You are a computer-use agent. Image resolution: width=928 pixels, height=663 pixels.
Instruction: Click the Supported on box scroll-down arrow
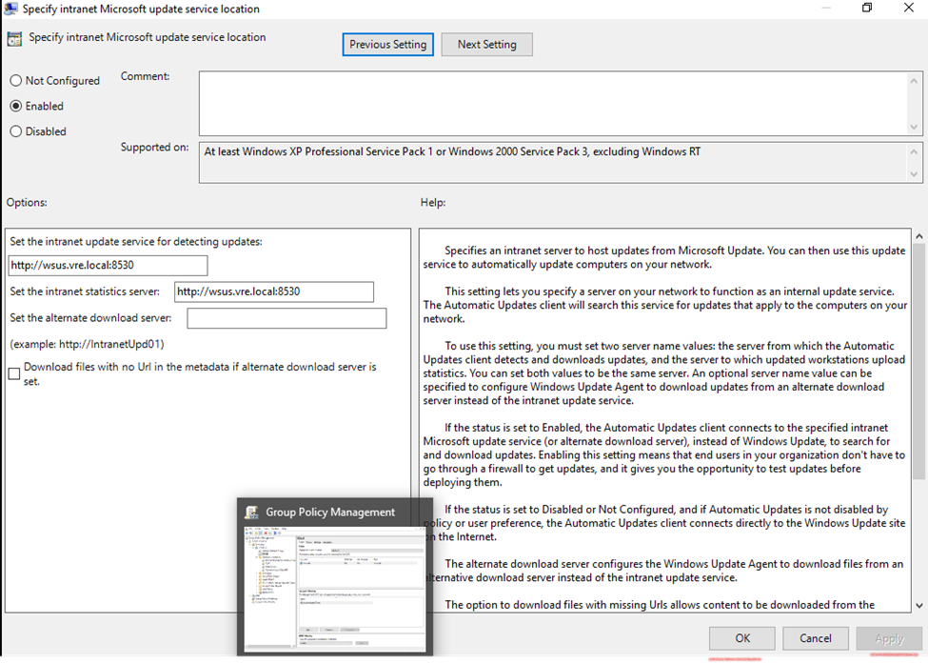tap(915, 174)
